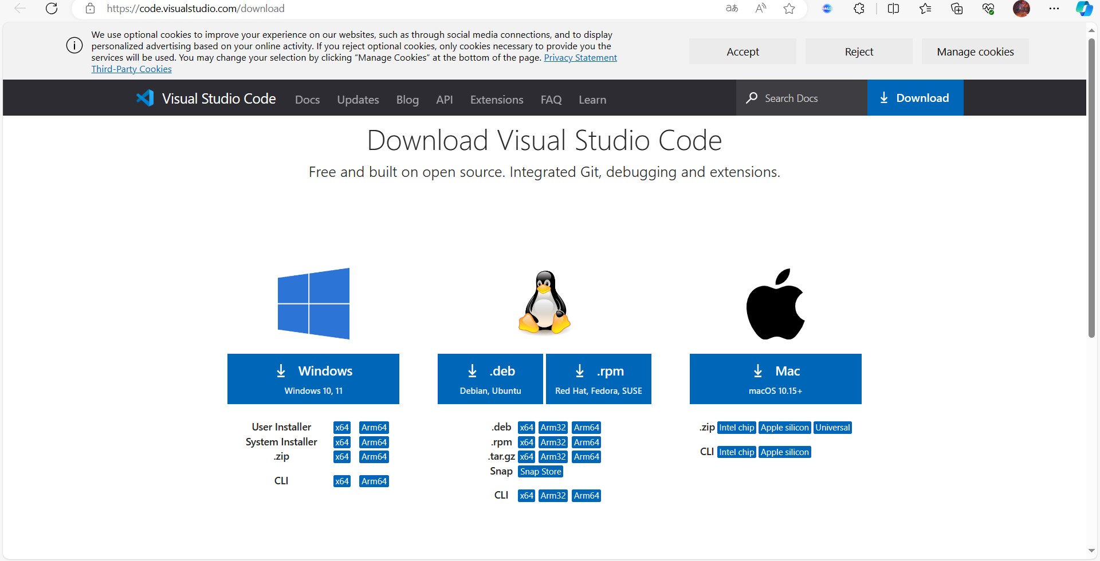This screenshot has width=1100, height=561.
Task: Open the FAQ nav item
Action: coord(551,100)
